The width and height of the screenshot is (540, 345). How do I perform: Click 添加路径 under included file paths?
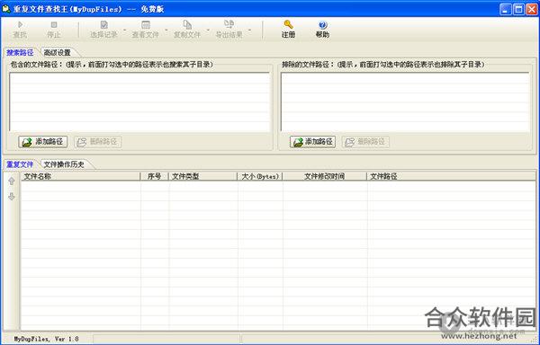(x=42, y=142)
